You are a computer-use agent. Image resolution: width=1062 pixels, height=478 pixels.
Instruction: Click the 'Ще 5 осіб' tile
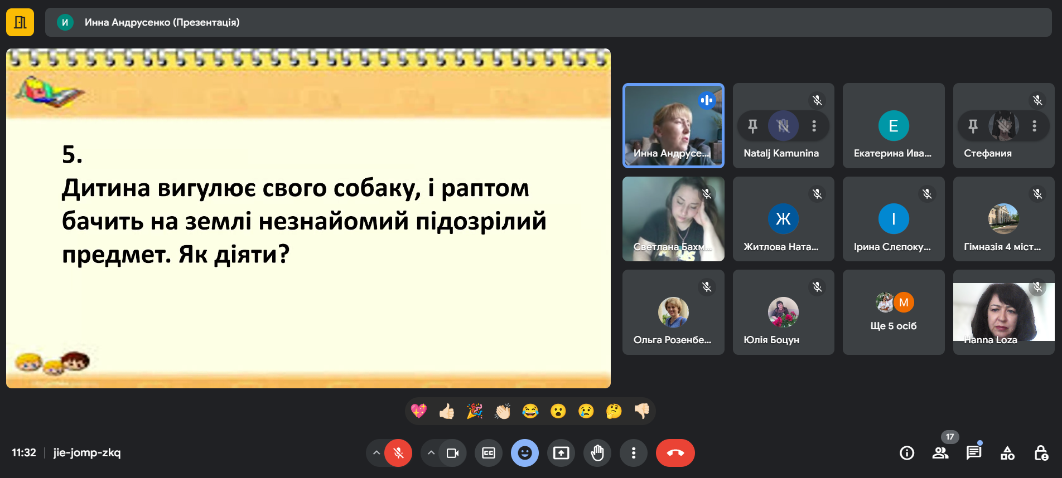click(x=893, y=312)
